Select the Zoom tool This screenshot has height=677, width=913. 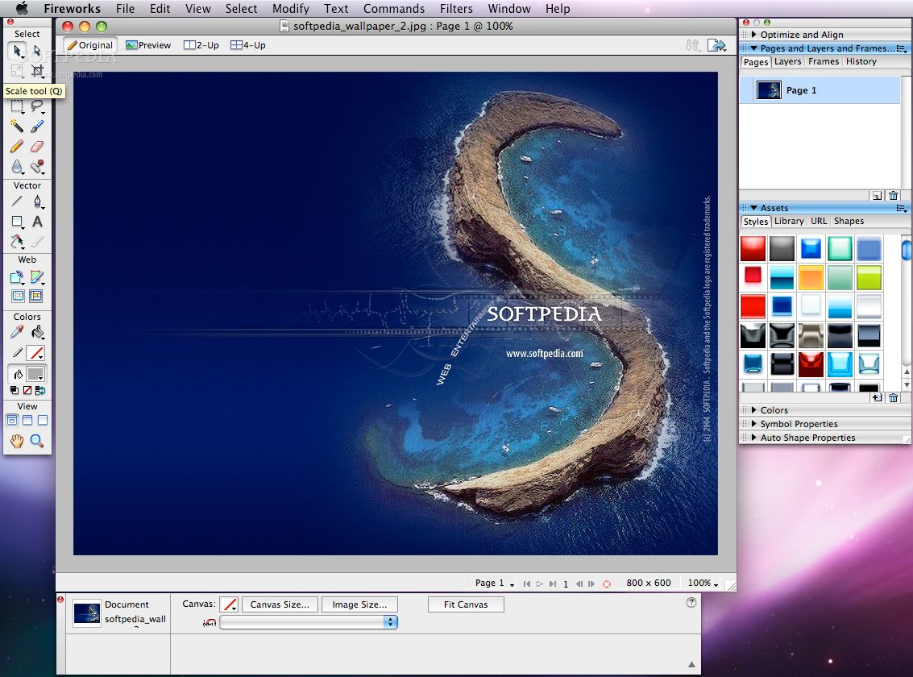pos(36,441)
